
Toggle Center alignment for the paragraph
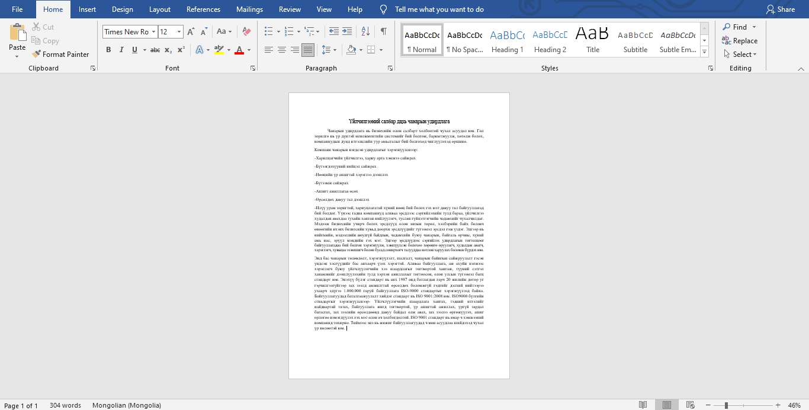pyautogui.click(x=282, y=50)
